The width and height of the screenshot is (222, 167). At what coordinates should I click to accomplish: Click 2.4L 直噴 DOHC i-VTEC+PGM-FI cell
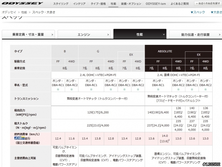tap(179, 75)
